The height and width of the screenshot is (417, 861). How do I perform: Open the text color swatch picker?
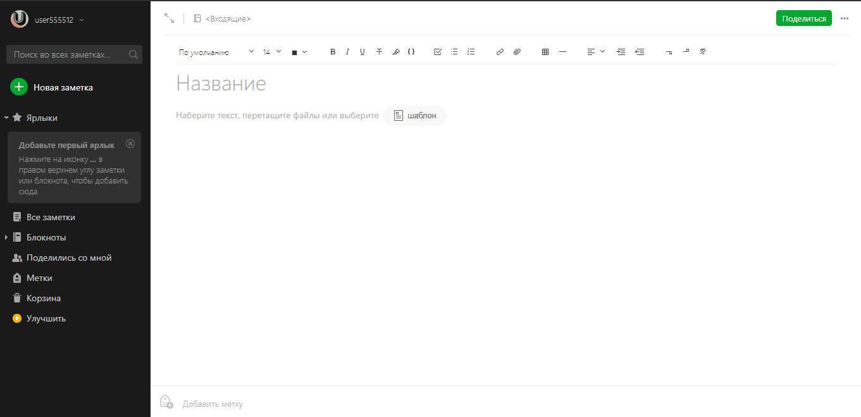tap(299, 52)
